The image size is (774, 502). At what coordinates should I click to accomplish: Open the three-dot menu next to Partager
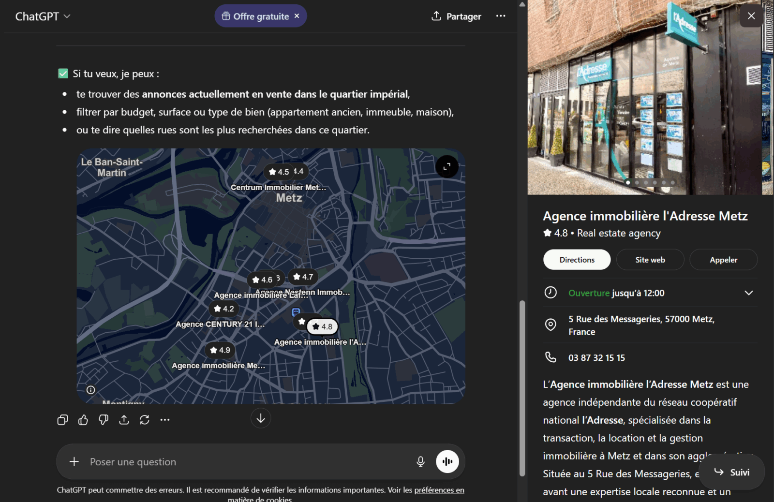pyautogui.click(x=501, y=16)
